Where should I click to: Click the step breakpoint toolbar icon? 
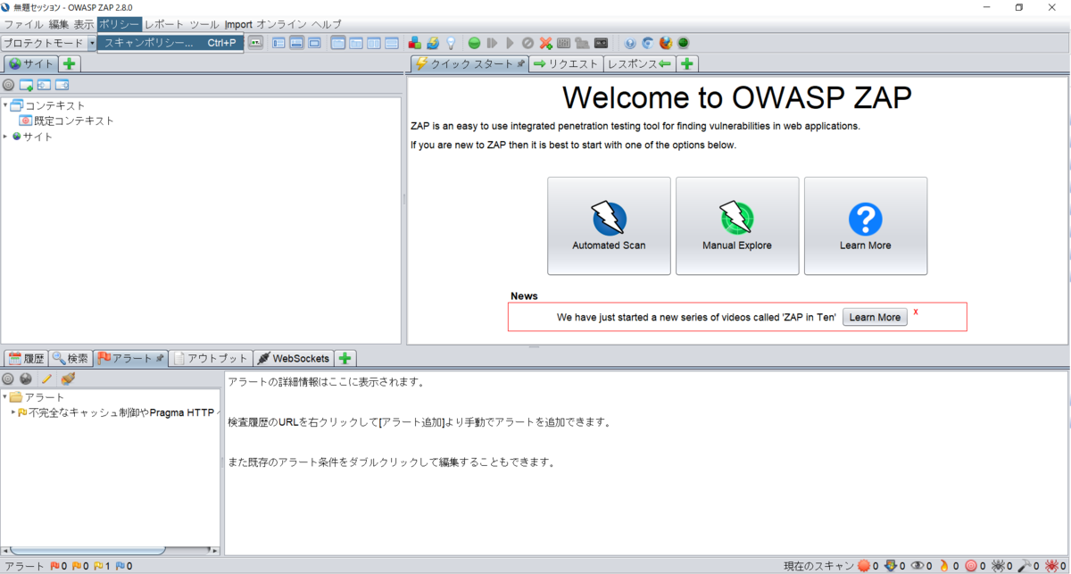(492, 43)
